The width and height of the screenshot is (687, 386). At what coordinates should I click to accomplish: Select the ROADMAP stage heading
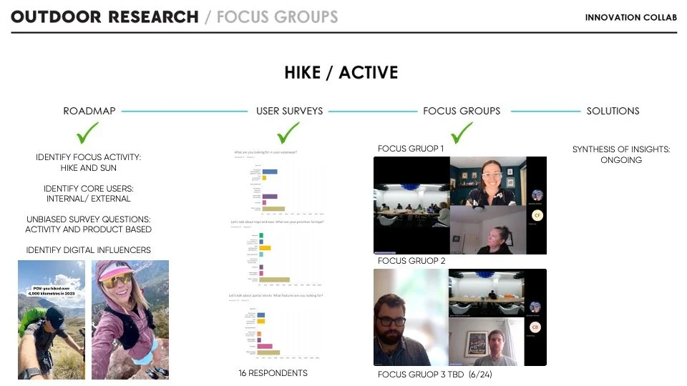point(89,112)
